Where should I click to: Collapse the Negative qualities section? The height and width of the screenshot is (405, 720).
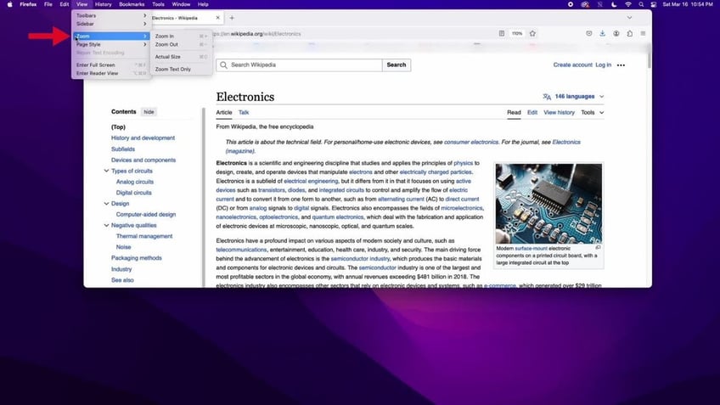pos(106,226)
